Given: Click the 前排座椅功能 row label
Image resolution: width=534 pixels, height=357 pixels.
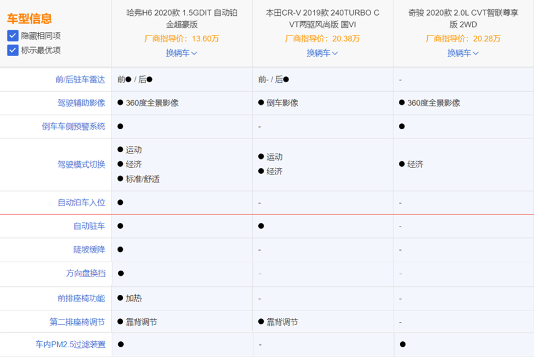Looking at the screenshot, I should click(81, 298).
